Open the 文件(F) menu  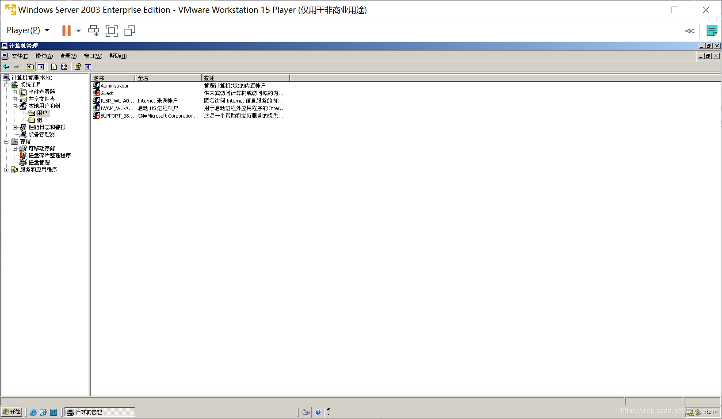(20, 56)
